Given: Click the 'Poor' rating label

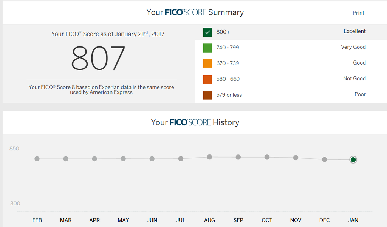Looking at the screenshot, I should coord(360,94).
